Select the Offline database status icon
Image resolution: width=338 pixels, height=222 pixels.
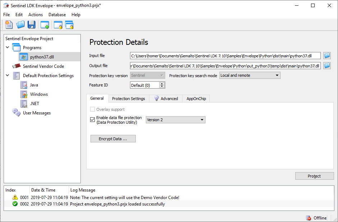(x=309, y=218)
